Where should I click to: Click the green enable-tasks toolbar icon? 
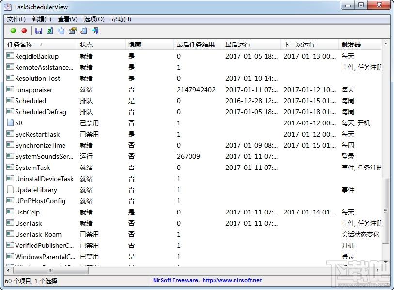pyautogui.click(x=13, y=31)
